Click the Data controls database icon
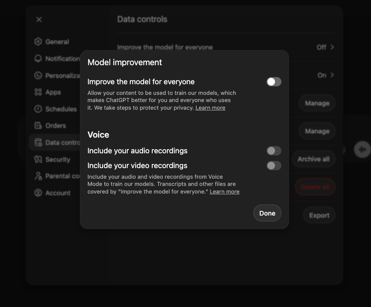The image size is (371, 307). (38, 143)
